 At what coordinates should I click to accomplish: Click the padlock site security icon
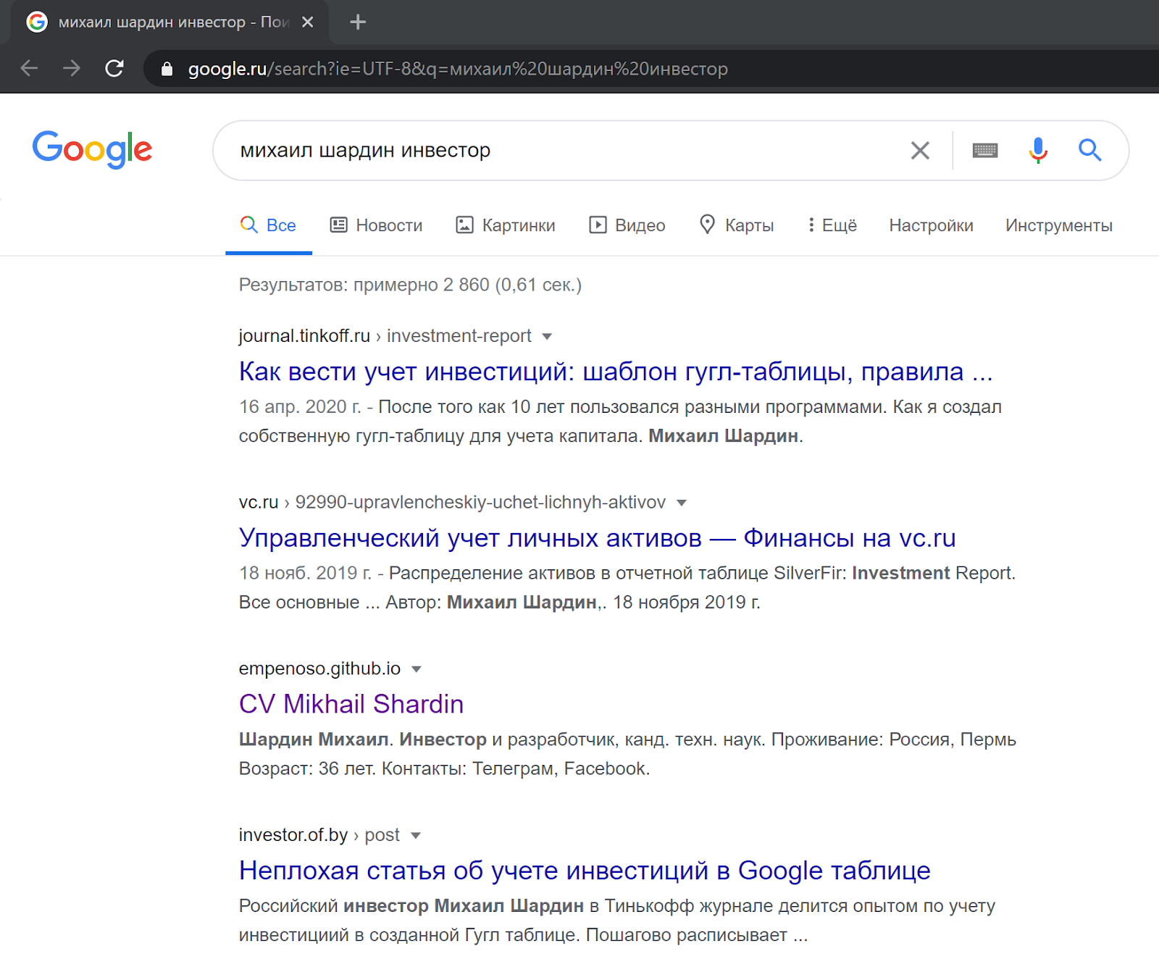pos(167,69)
